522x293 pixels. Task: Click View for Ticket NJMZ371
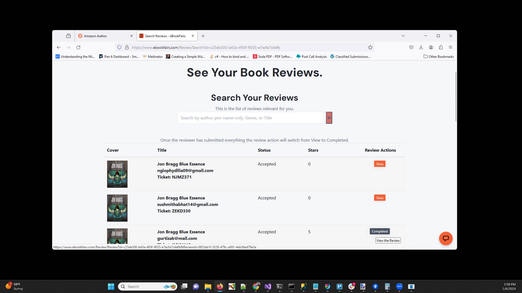tap(379, 164)
